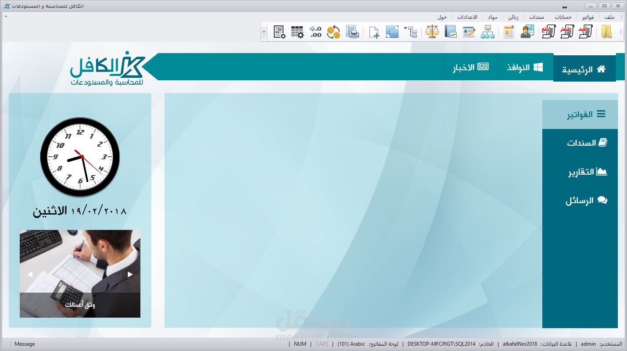
Task: Click the currency exchange coins icon
Action: (333, 32)
